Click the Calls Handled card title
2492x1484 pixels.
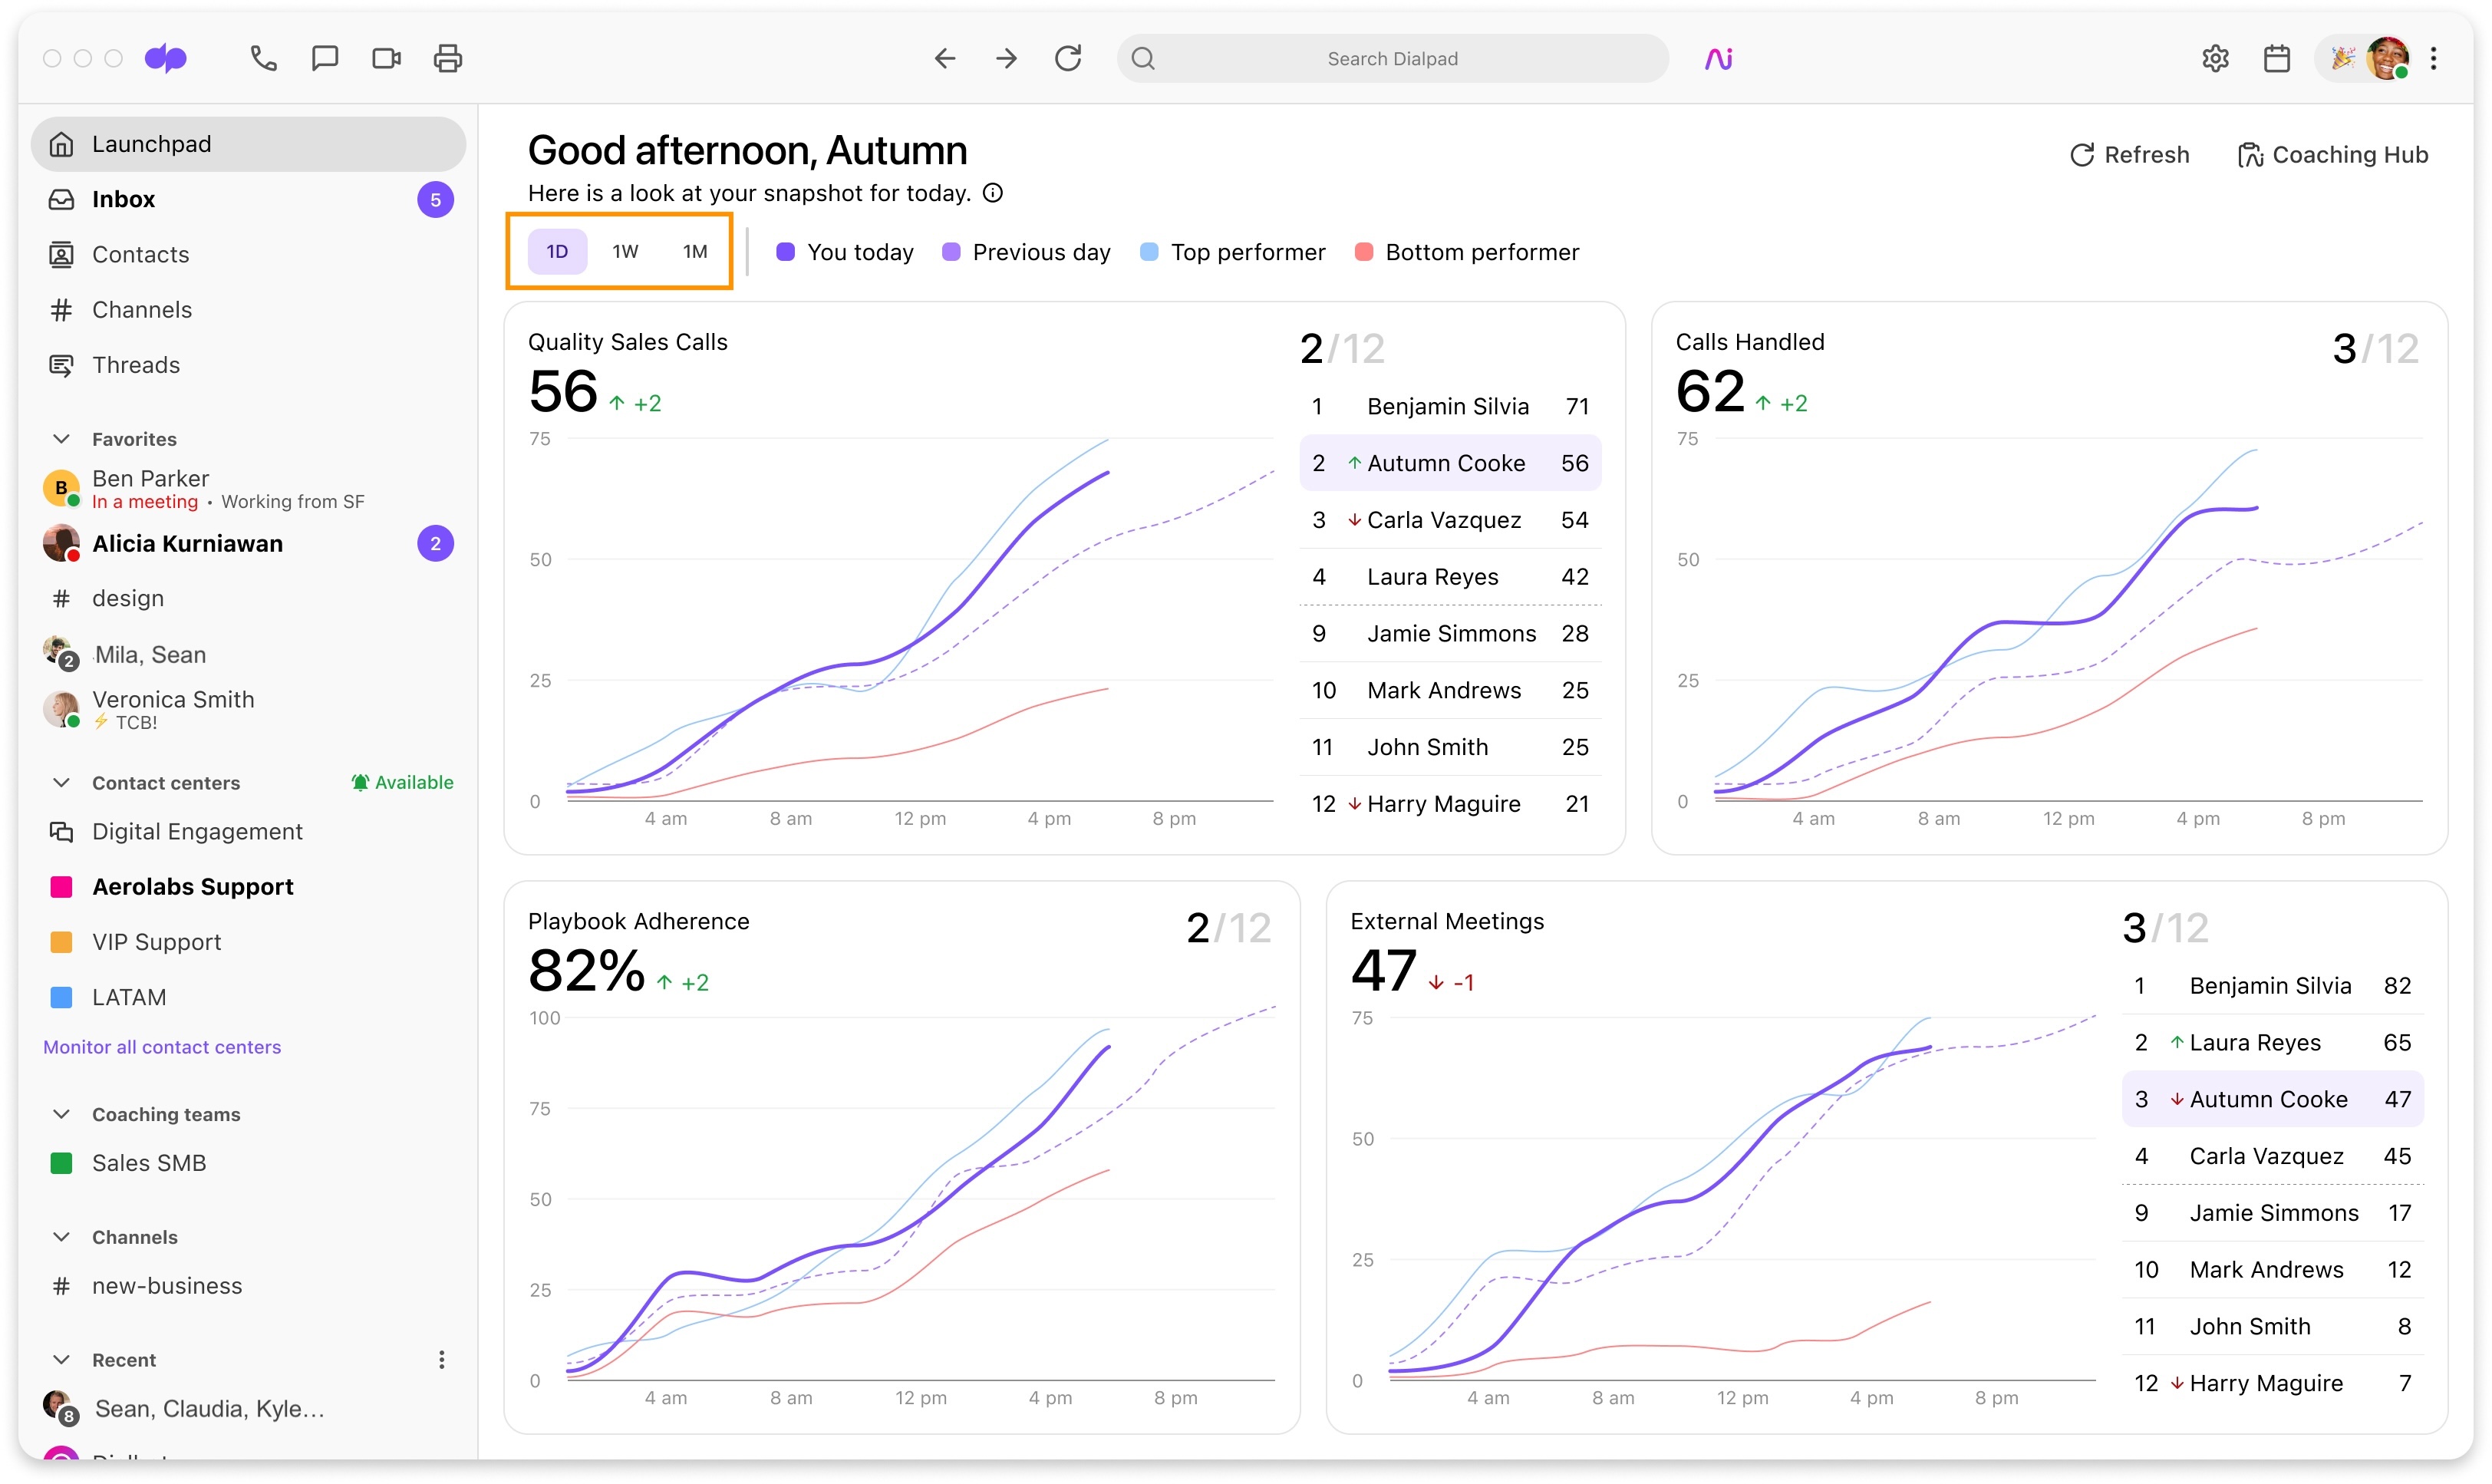coord(1749,342)
